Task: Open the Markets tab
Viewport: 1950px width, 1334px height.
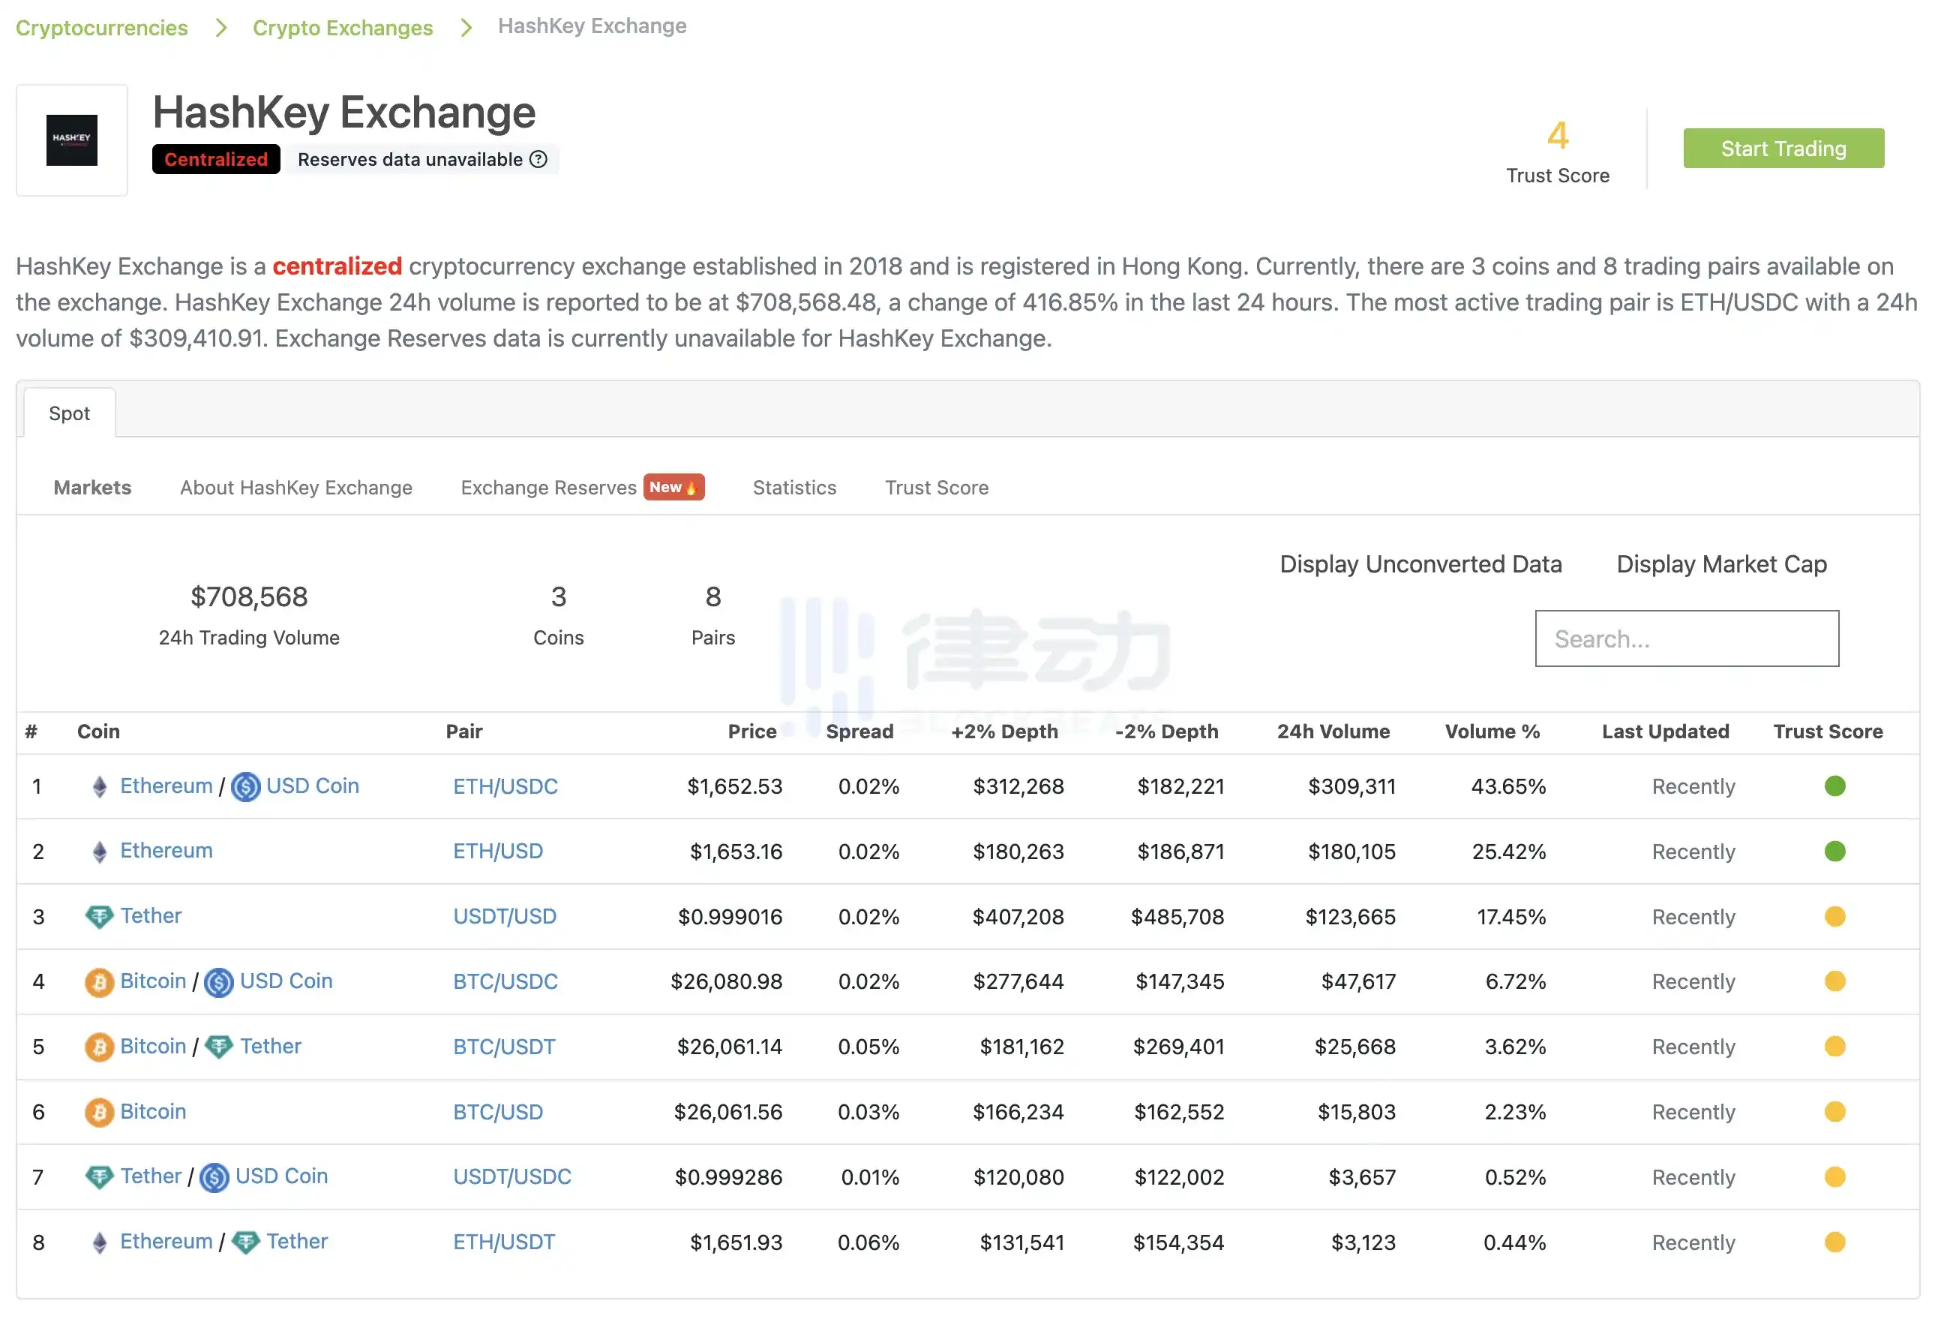Action: [x=92, y=488]
